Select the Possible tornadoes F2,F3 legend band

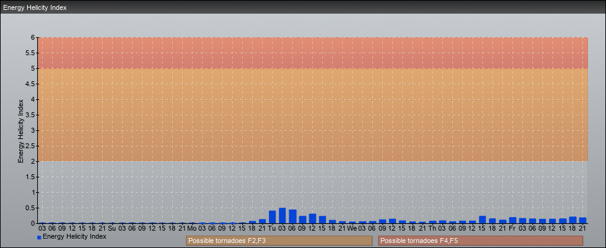coord(279,241)
